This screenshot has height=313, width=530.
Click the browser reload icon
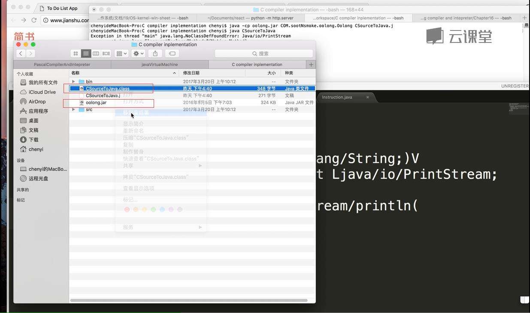[34, 20]
